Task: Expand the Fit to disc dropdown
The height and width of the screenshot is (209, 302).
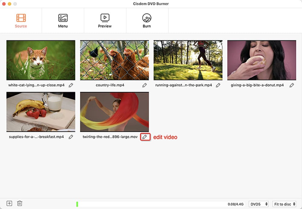Action: coord(284,204)
